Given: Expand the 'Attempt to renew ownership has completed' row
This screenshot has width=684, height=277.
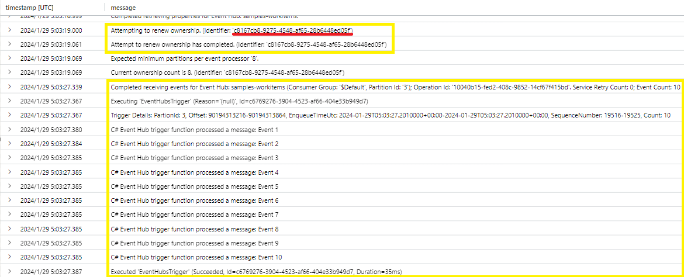Looking at the screenshot, I should (9, 44).
